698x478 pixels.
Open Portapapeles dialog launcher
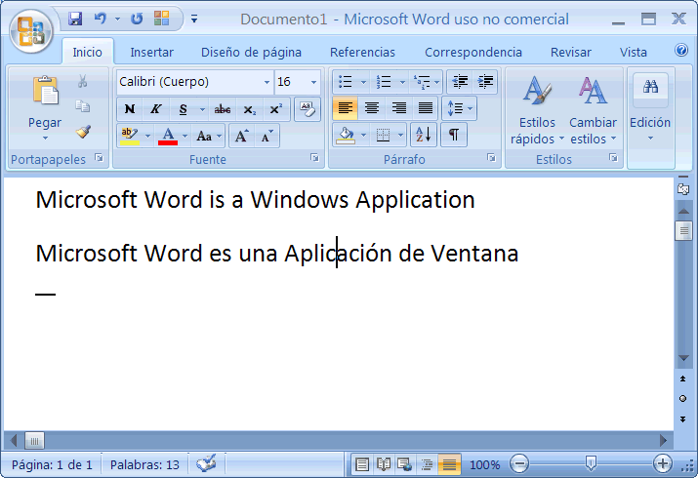coord(100,158)
